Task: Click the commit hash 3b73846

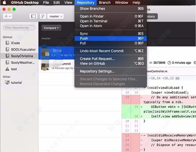Action: click(159, 63)
